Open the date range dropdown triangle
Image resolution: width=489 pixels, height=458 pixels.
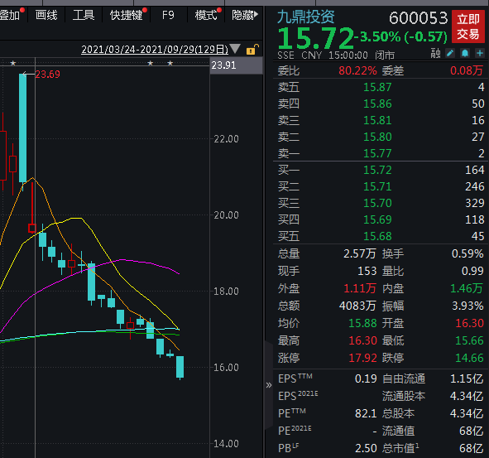pos(235,49)
